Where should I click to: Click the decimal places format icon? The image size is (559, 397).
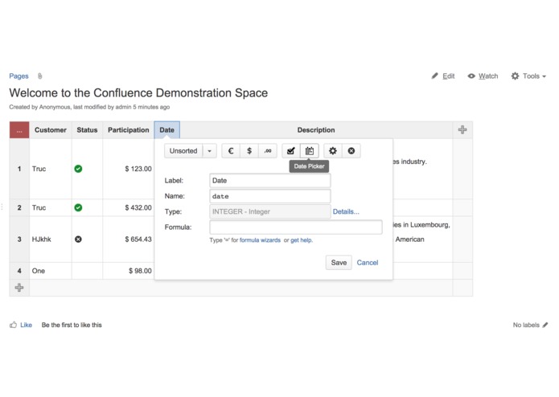tap(268, 151)
